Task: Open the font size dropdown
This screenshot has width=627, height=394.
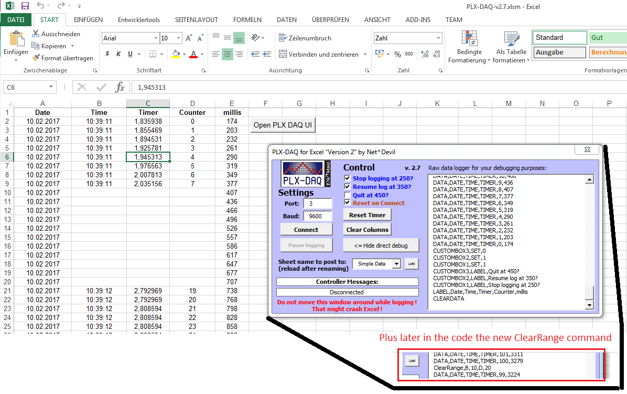Action: 178,38
